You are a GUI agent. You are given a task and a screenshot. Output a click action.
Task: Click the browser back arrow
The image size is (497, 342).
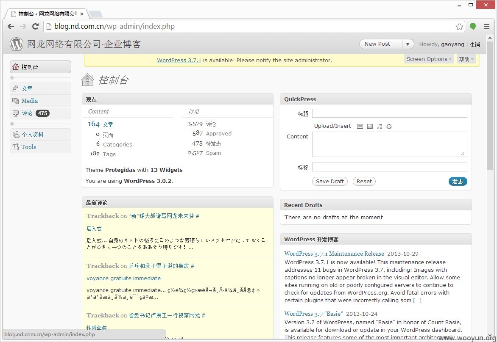(x=11, y=27)
